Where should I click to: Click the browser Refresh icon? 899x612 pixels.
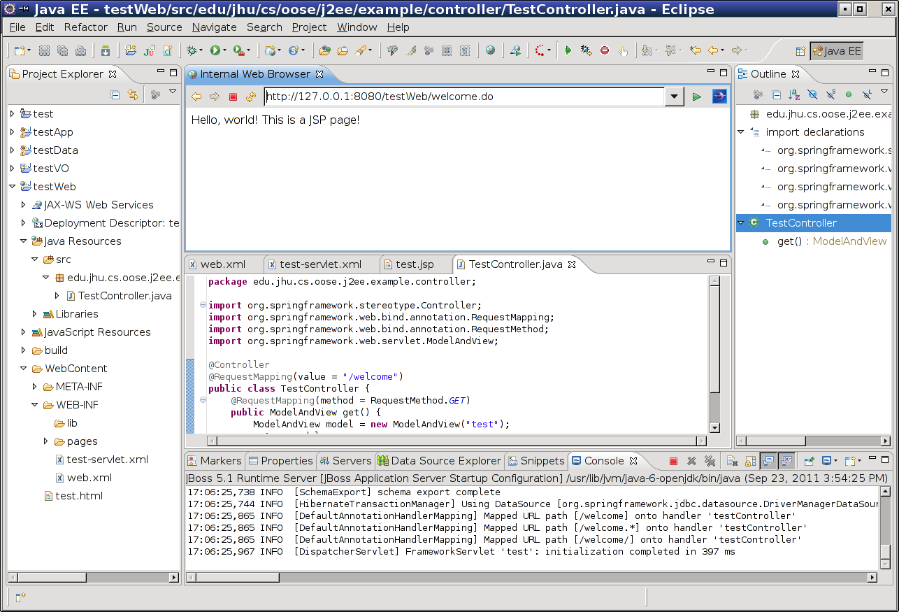click(251, 97)
